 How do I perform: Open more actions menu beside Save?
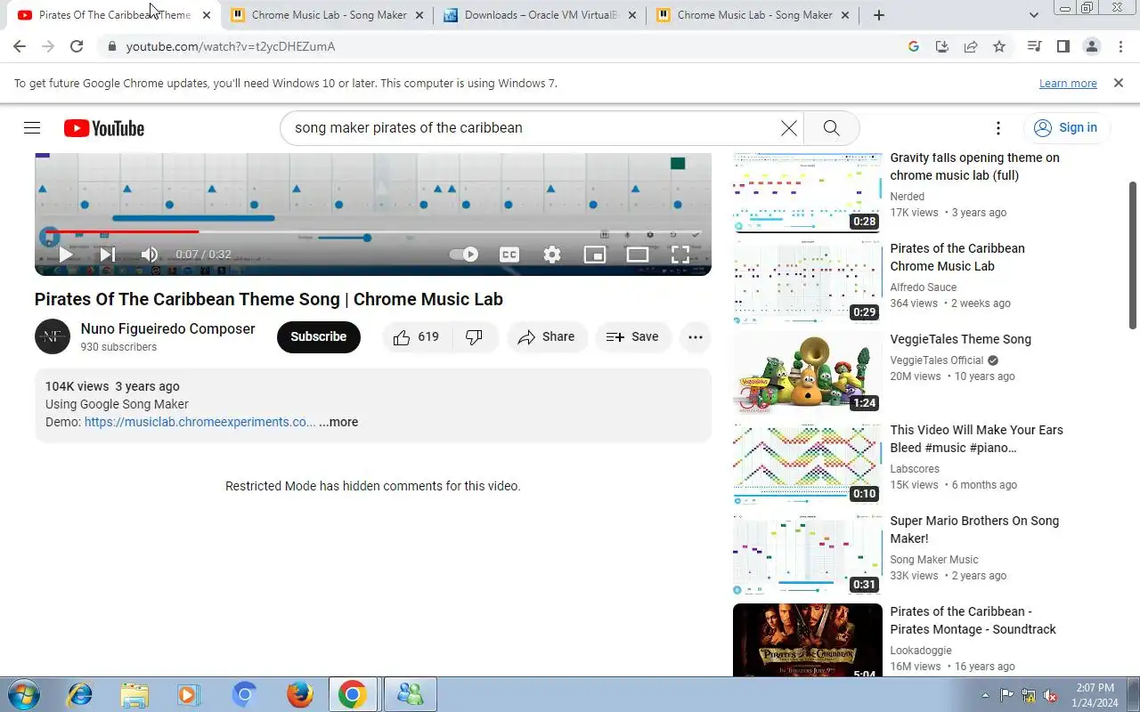pyautogui.click(x=696, y=337)
